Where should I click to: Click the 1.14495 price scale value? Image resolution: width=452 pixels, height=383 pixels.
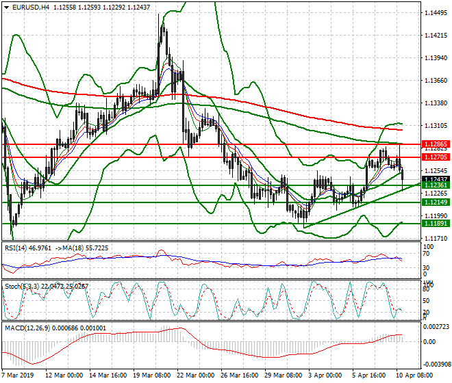pyautogui.click(x=436, y=13)
